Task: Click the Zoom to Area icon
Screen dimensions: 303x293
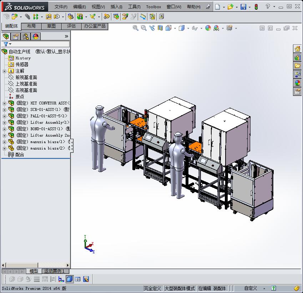Action: coord(143,28)
